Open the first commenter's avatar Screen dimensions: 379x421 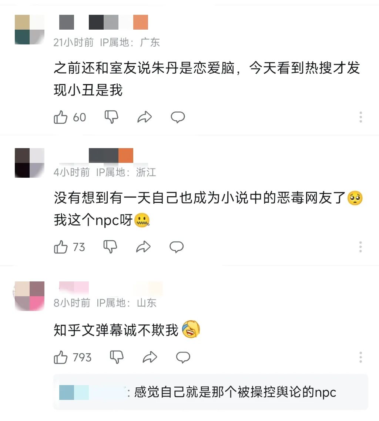pos(30,30)
